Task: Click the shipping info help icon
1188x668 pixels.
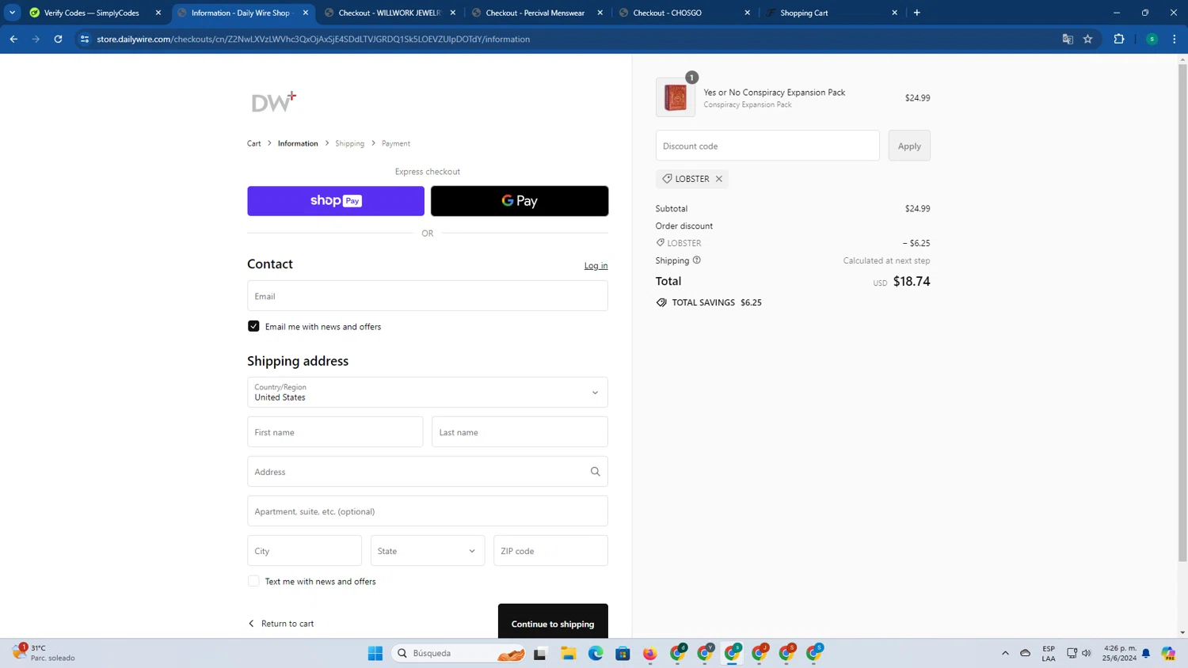Action: tap(697, 260)
